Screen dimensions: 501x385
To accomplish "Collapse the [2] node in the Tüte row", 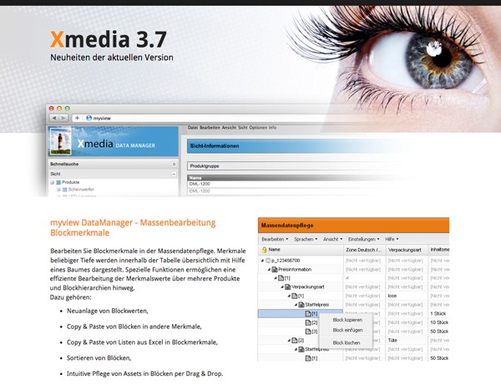I will [x=289, y=340].
